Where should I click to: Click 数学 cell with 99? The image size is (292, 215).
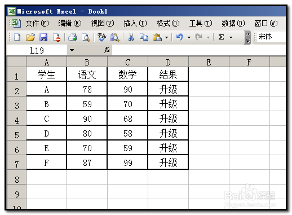coord(127,163)
